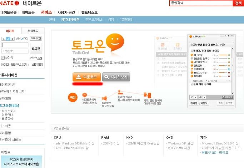Click the red 검색 button
The width and height of the screenshot is (244, 168).
pyautogui.click(x=238, y=3)
